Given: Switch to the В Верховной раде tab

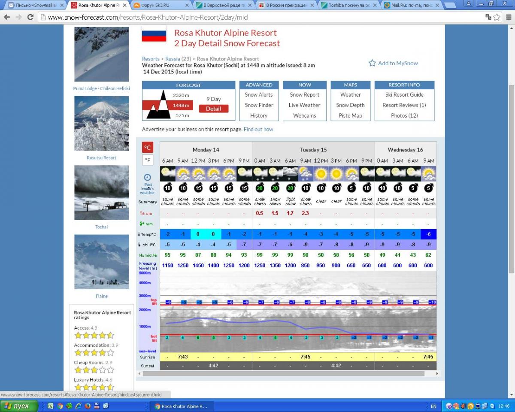Looking at the screenshot, I should click(x=224, y=5).
